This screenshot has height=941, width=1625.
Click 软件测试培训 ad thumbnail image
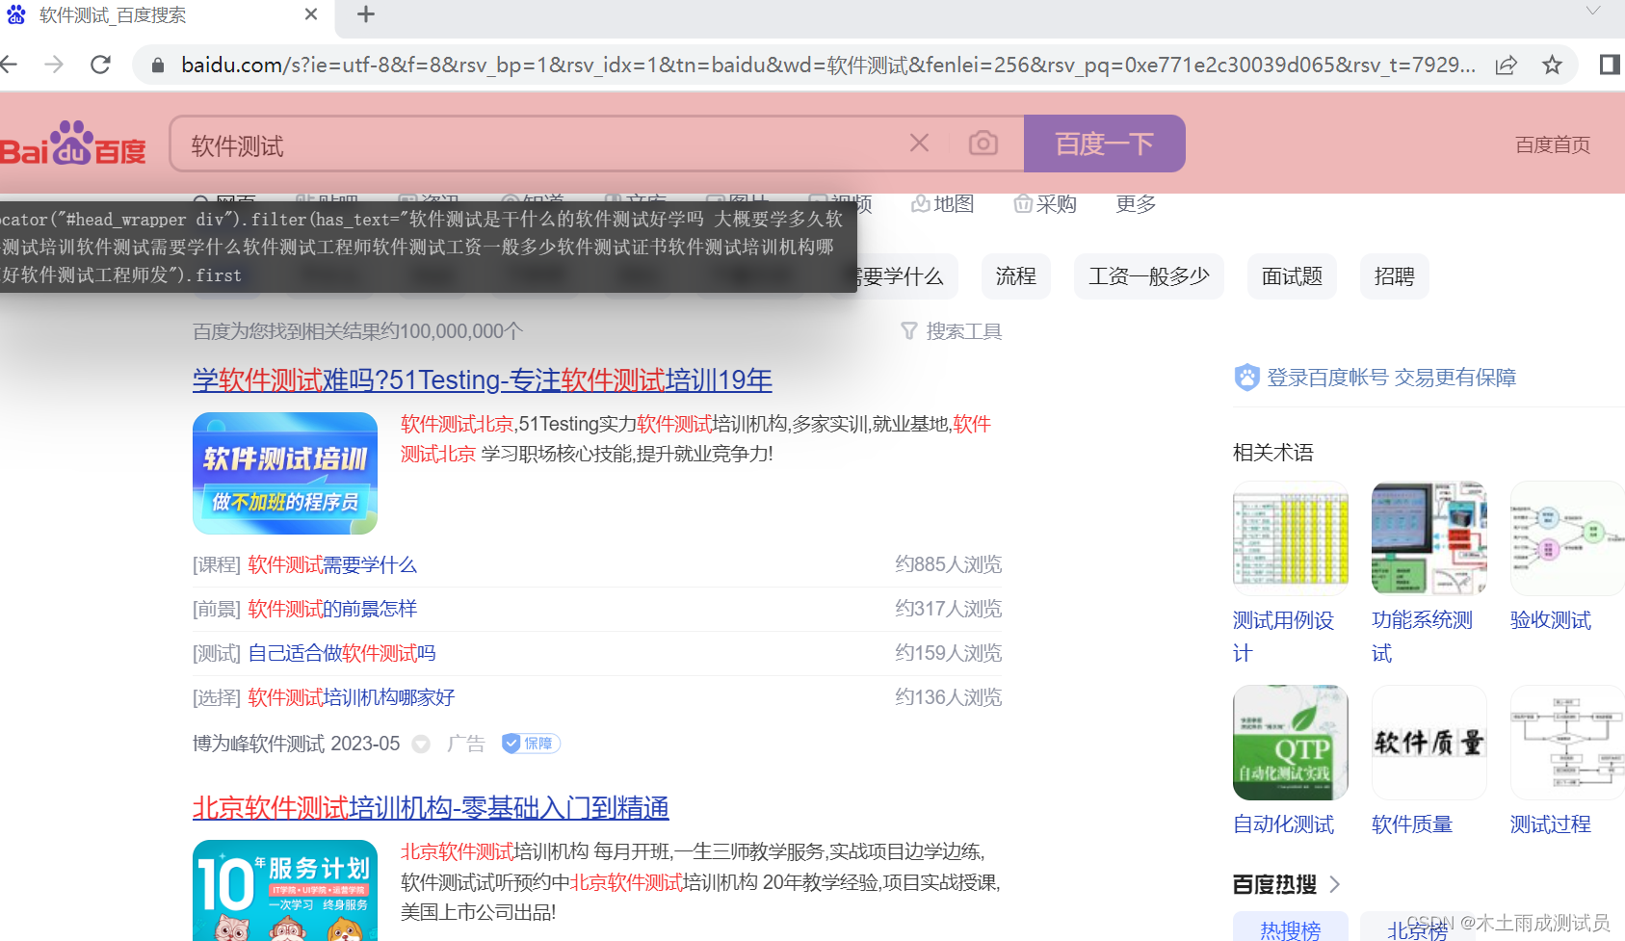coord(285,473)
